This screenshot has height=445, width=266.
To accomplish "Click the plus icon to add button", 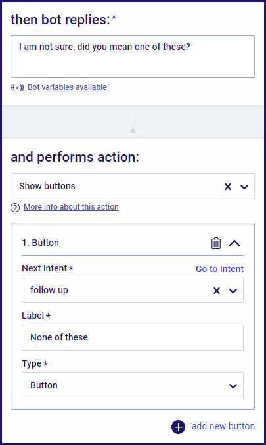I will [x=179, y=427].
